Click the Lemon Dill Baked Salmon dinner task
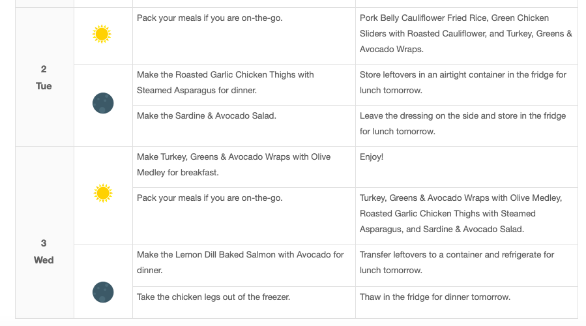Image resolution: width=586 pixels, height=326 pixels. pos(241,263)
